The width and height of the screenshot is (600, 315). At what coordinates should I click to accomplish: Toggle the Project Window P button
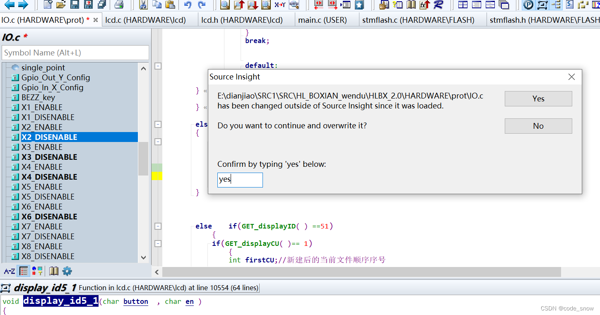coord(528,5)
